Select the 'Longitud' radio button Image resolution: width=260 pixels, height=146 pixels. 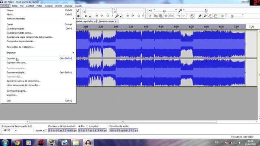(87, 126)
